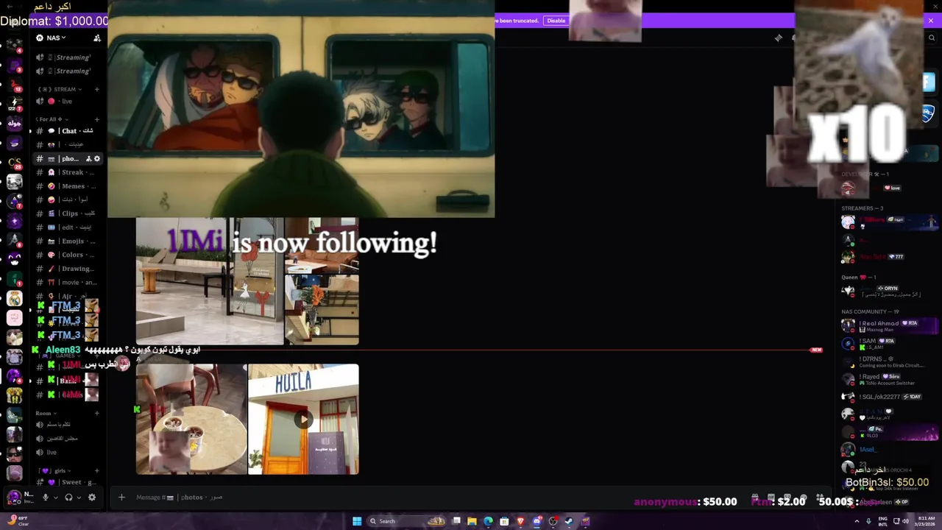Open Steam from the taskbar
942x530 pixels.
569,521
